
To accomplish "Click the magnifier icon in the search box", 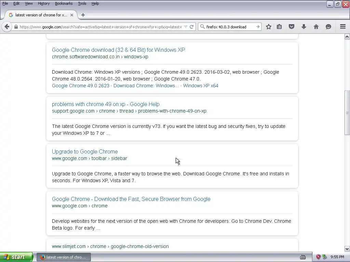I will pos(202,27).
